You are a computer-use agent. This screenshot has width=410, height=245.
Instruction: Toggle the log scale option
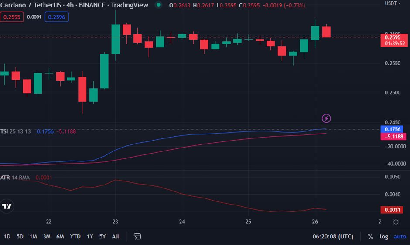tap(384, 236)
